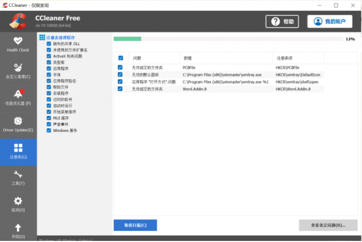The image size is (362, 242).
Task: Uncheck 开始菜单排序
Action: (x=49, y=112)
